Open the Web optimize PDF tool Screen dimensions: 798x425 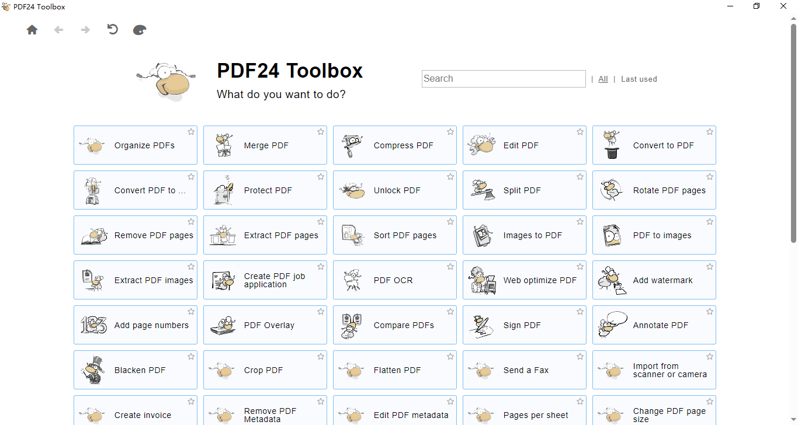click(x=525, y=280)
